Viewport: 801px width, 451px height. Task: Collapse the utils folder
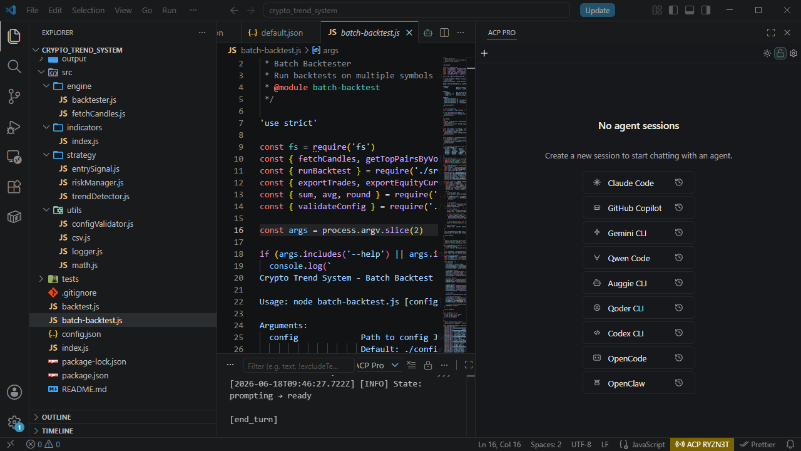click(x=46, y=210)
